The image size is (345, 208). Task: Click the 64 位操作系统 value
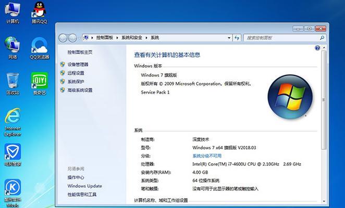pyautogui.click(x=206, y=180)
